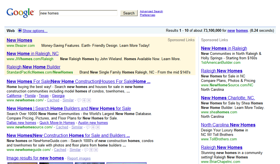The image size is (280, 164).
Task: Click comment bubble icon for newhomes.com result
Action: [79, 100]
